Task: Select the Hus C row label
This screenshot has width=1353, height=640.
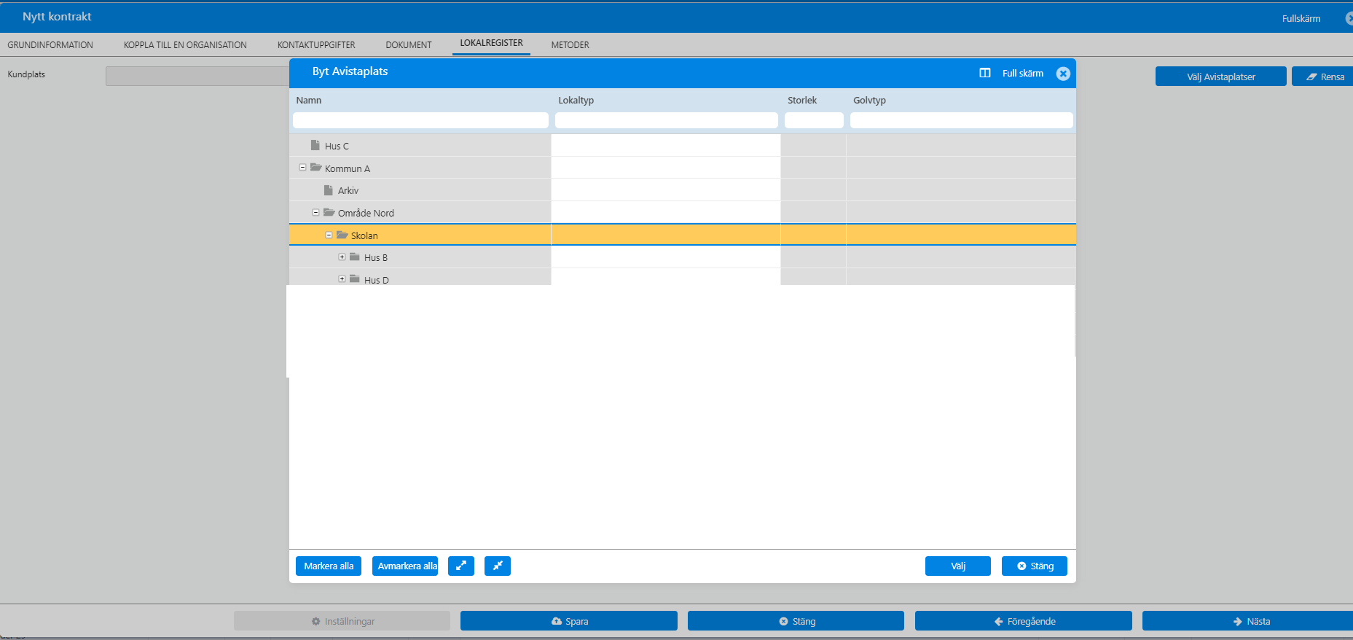Action: click(x=337, y=146)
